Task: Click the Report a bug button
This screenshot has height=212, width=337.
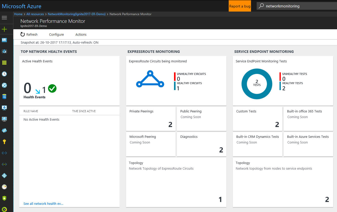Action: point(239,6)
